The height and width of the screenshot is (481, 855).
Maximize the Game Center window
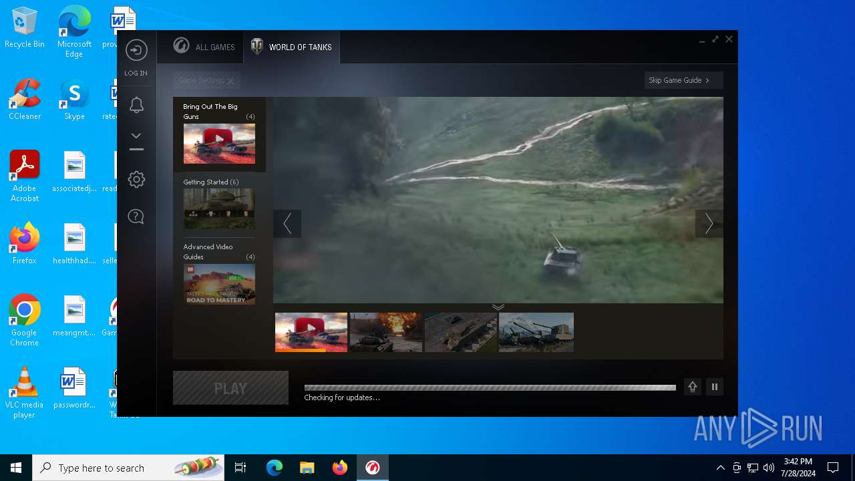coord(715,39)
